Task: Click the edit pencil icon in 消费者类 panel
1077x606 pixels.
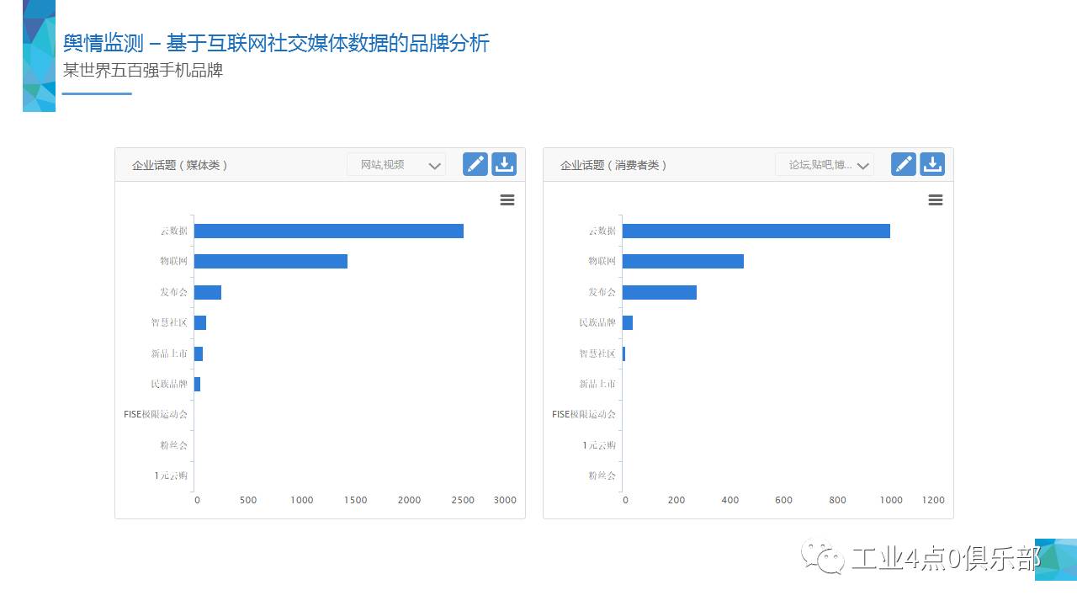Action: click(x=903, y=164)
